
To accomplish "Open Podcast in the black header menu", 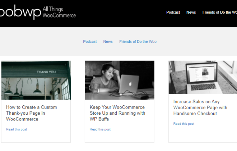I will point(173,12).
